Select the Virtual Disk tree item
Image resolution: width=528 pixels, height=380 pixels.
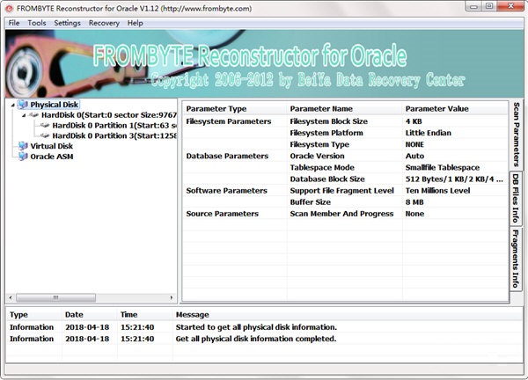click(52, 146)
